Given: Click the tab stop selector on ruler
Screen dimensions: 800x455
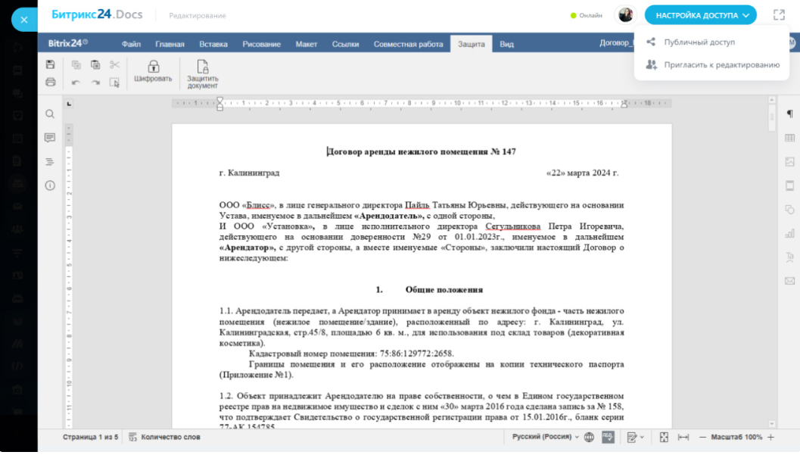Looking at the screenshot, I should pos(69,104).
